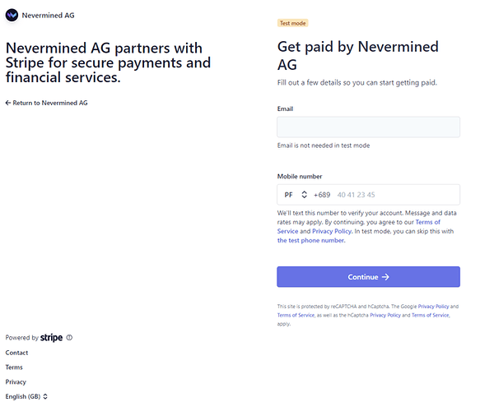Screen dimensions: 494x411
Task: Click the info icon beside Stripe logo
Action: [69, 338]
